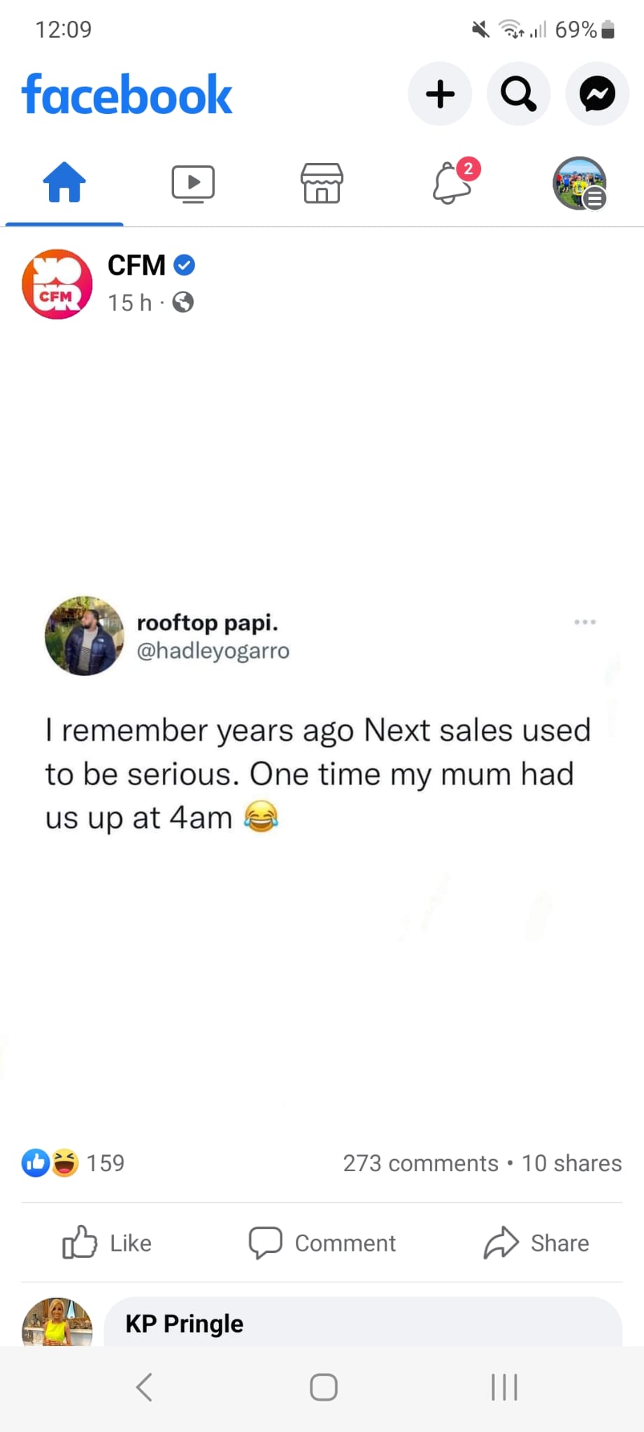Open the profile menu picture
Image resolution: width=644 pixels, height=1432 pixels.
click(x=580, y=183)
